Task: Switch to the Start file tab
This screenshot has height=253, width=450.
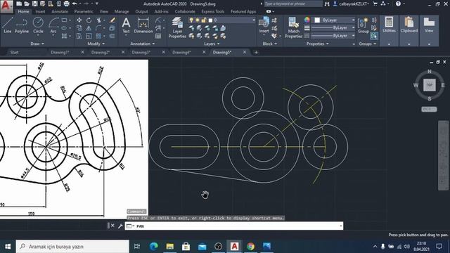Action: pos(14,52)
